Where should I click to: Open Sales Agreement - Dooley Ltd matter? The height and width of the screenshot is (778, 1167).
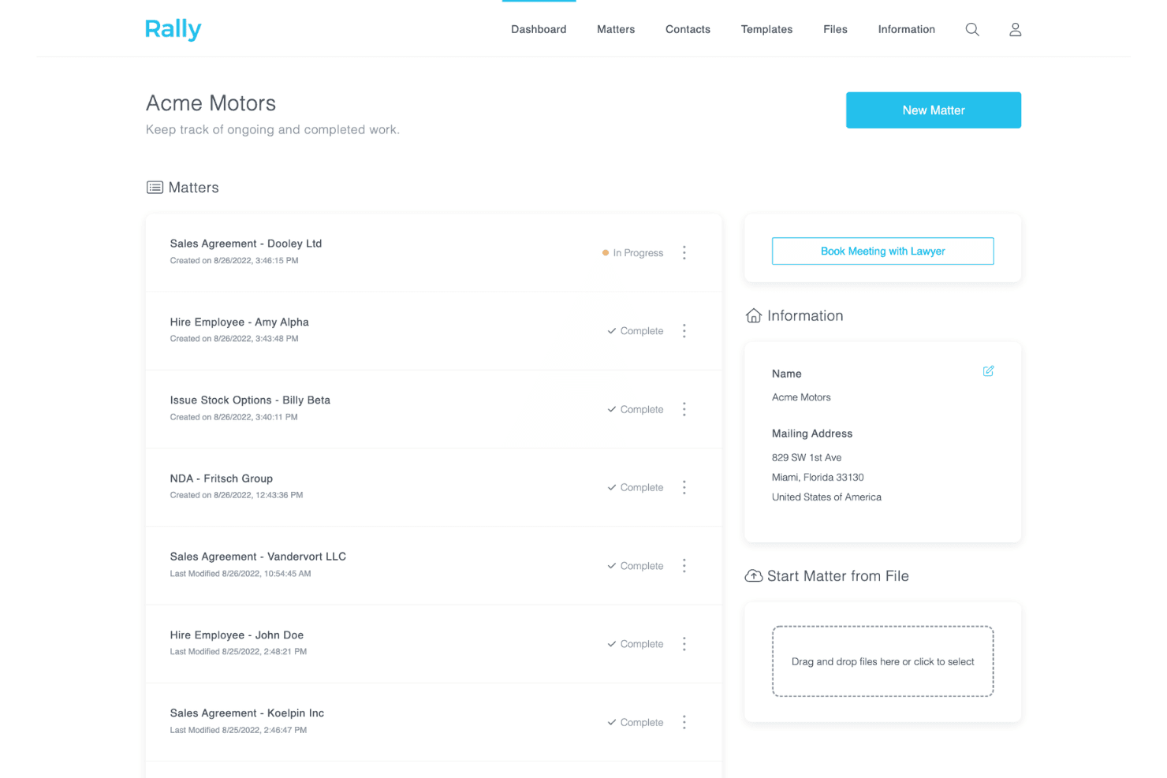[246, 244]
